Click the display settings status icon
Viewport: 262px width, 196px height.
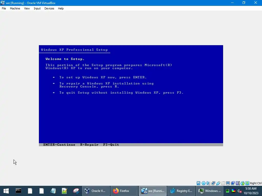click(228, 183)
